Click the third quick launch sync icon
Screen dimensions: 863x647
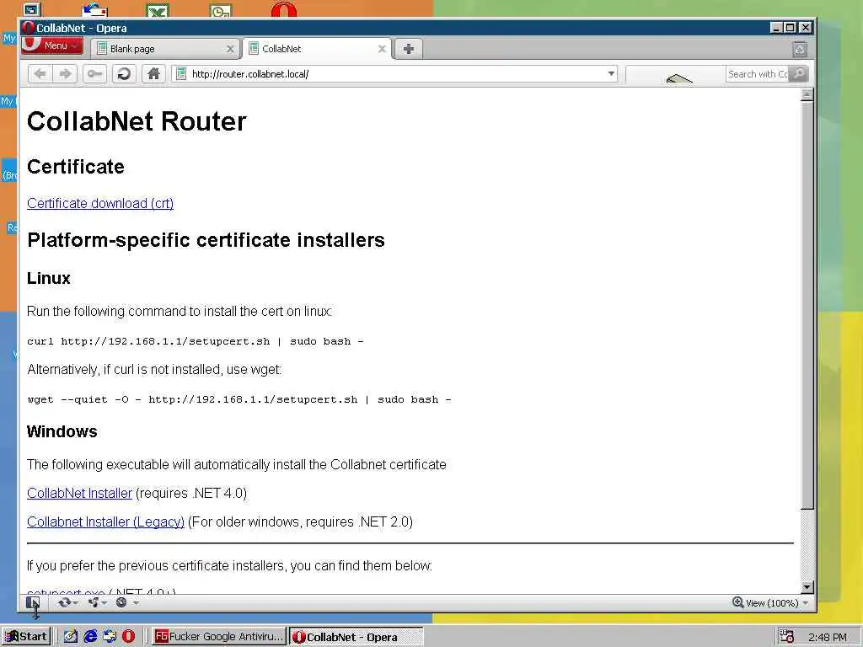110,637
